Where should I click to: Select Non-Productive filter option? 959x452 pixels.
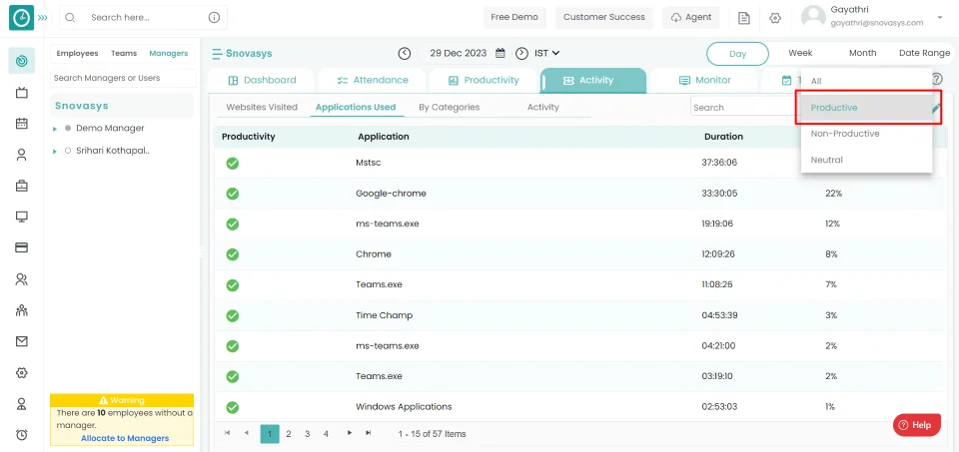(x=866, y=134)
